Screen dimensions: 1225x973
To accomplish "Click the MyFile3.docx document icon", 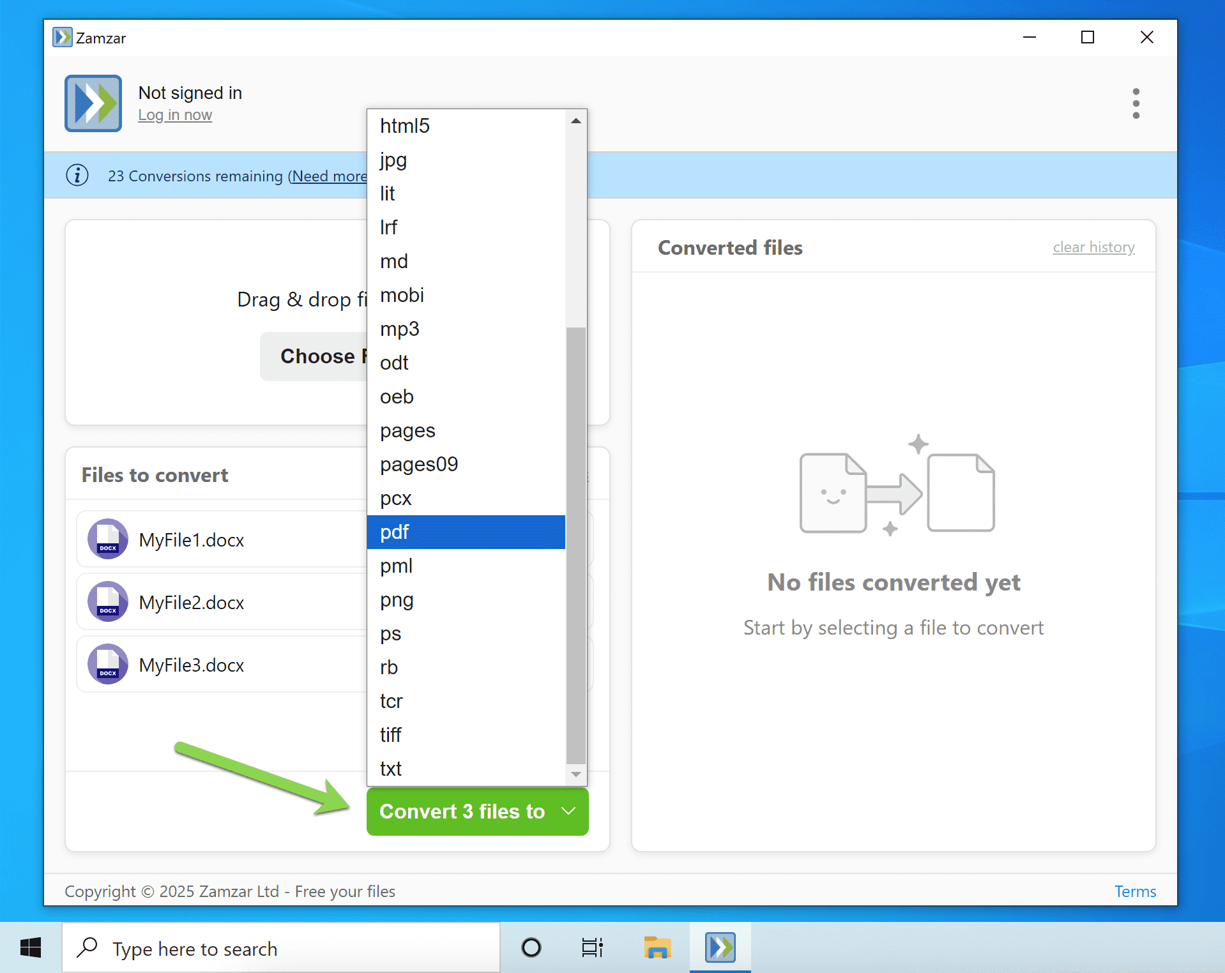I will (x=107, y=665).
